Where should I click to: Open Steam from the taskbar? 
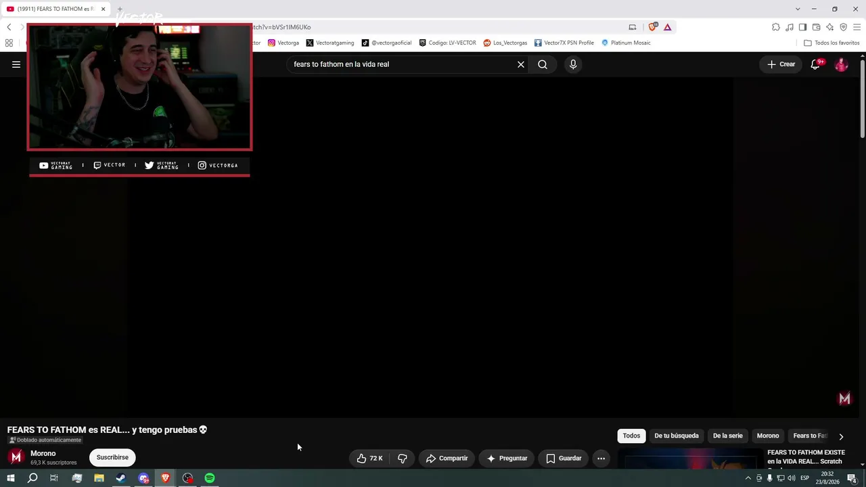click(x=121, y=478)
